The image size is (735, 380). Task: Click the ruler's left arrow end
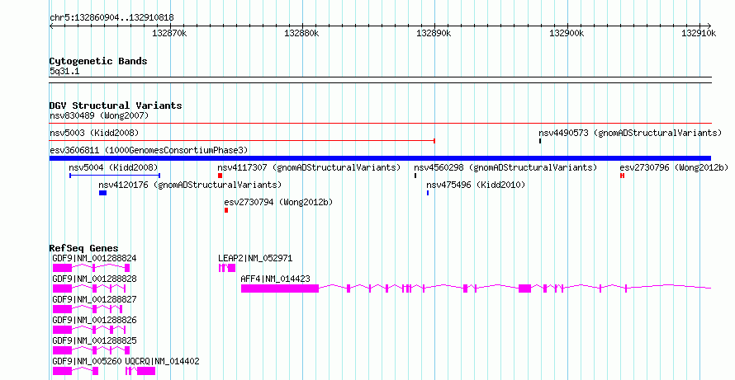(51, 26)
